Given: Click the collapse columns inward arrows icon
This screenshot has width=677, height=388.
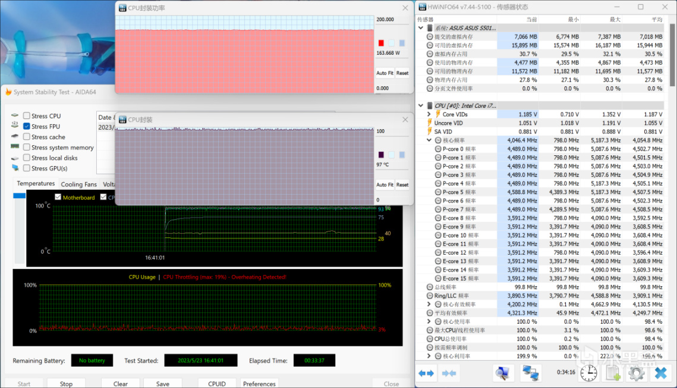Looking at the screenshot, I should [x=449, y=373].
